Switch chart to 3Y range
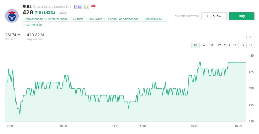The width and height of the screenshot is (259, 134). click(243, 45)
